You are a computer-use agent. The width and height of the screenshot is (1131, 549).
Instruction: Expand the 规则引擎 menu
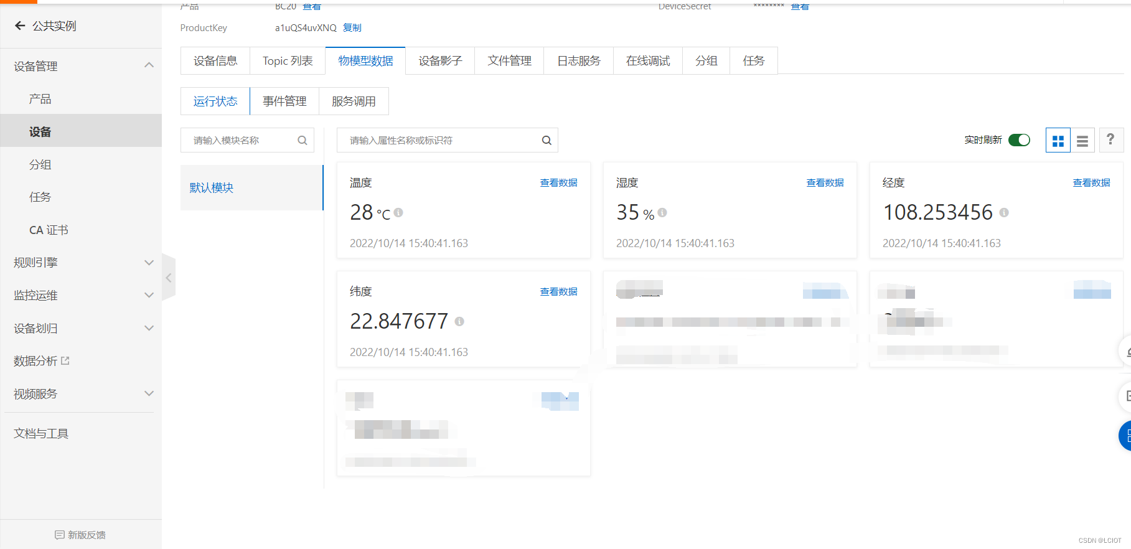(149, 263)
